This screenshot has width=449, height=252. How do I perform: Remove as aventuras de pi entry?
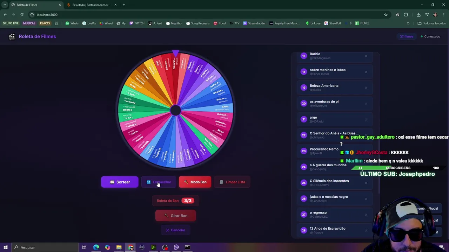pyautogui.click(x=366, y=104)
